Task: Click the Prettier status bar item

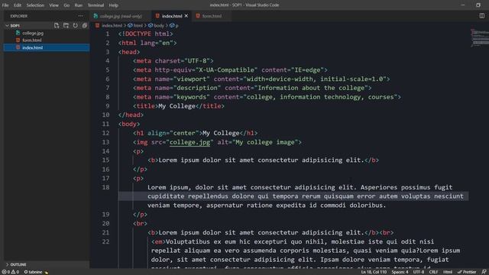Action: pos(467,272)
